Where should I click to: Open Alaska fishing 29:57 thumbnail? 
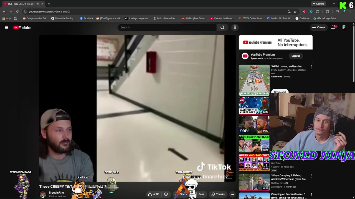pos(254,182)
